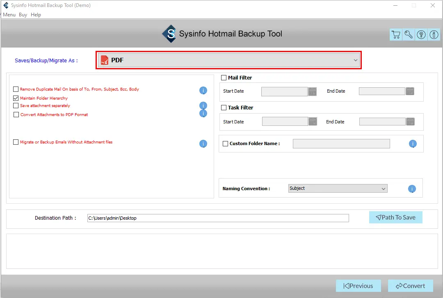Click the key activation icon
The image size is (443, 298).
[409, 35]
